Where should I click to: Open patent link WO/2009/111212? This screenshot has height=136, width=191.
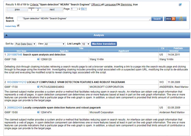17,82
